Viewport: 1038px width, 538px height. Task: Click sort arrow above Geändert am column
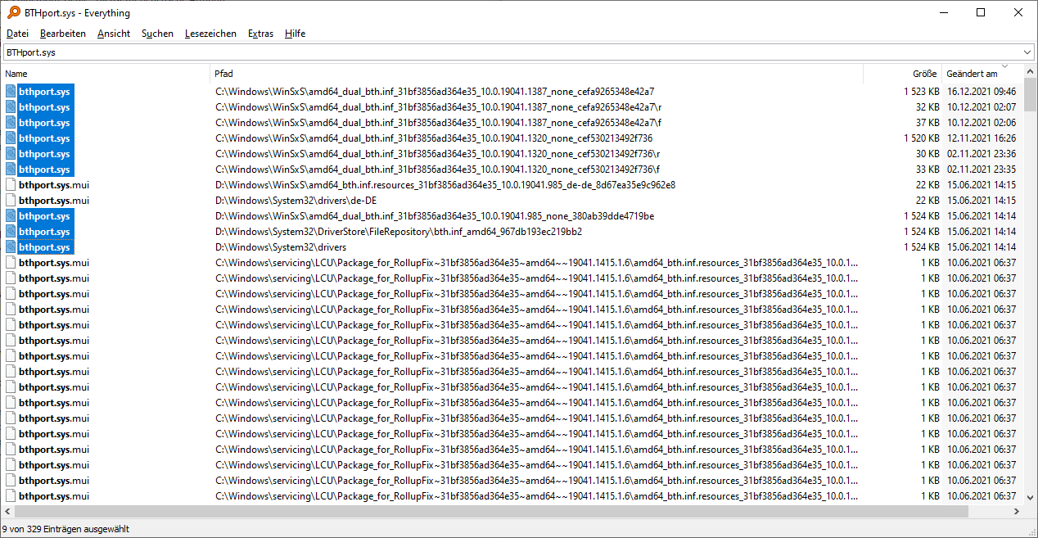point(1004,66)
